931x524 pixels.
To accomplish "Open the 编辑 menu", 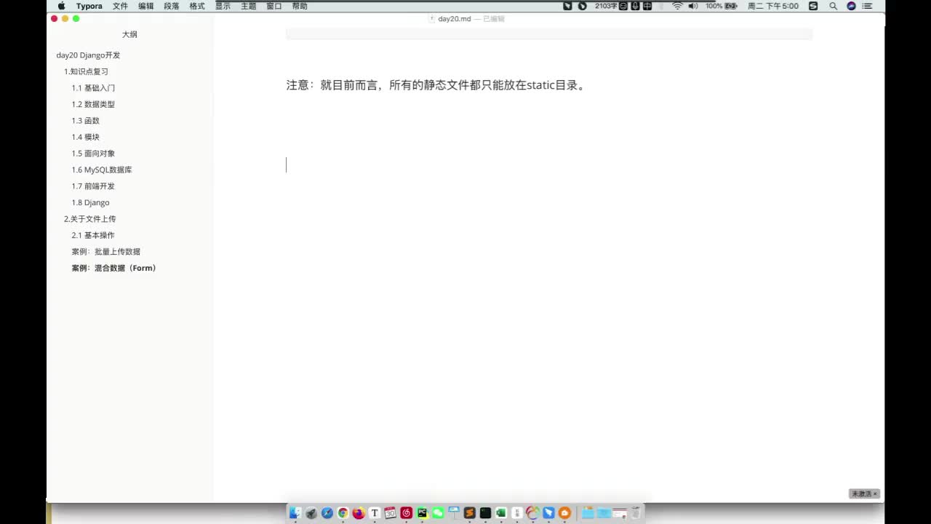I will (146, 6).
